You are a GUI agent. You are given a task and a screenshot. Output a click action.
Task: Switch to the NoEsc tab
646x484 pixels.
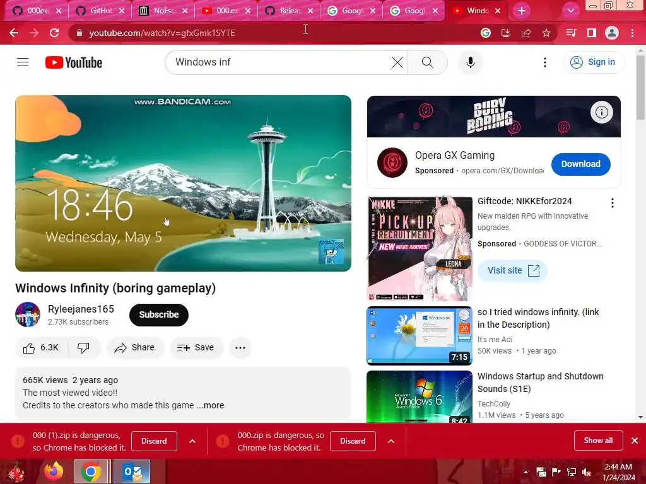point(163,11)
